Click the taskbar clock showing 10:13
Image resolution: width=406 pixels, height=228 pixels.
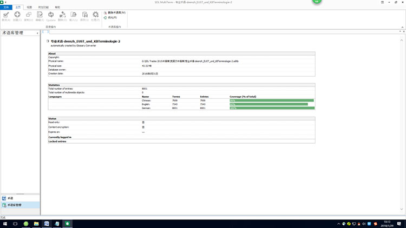coord(387,224)
